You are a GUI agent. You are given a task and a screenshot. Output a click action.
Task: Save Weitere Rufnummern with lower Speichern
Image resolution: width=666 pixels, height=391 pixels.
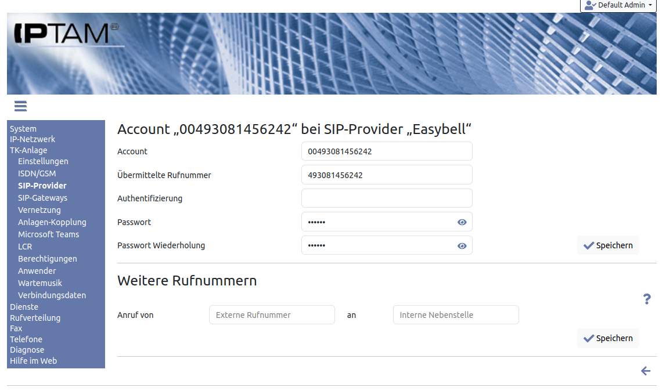tap(608, 338)
